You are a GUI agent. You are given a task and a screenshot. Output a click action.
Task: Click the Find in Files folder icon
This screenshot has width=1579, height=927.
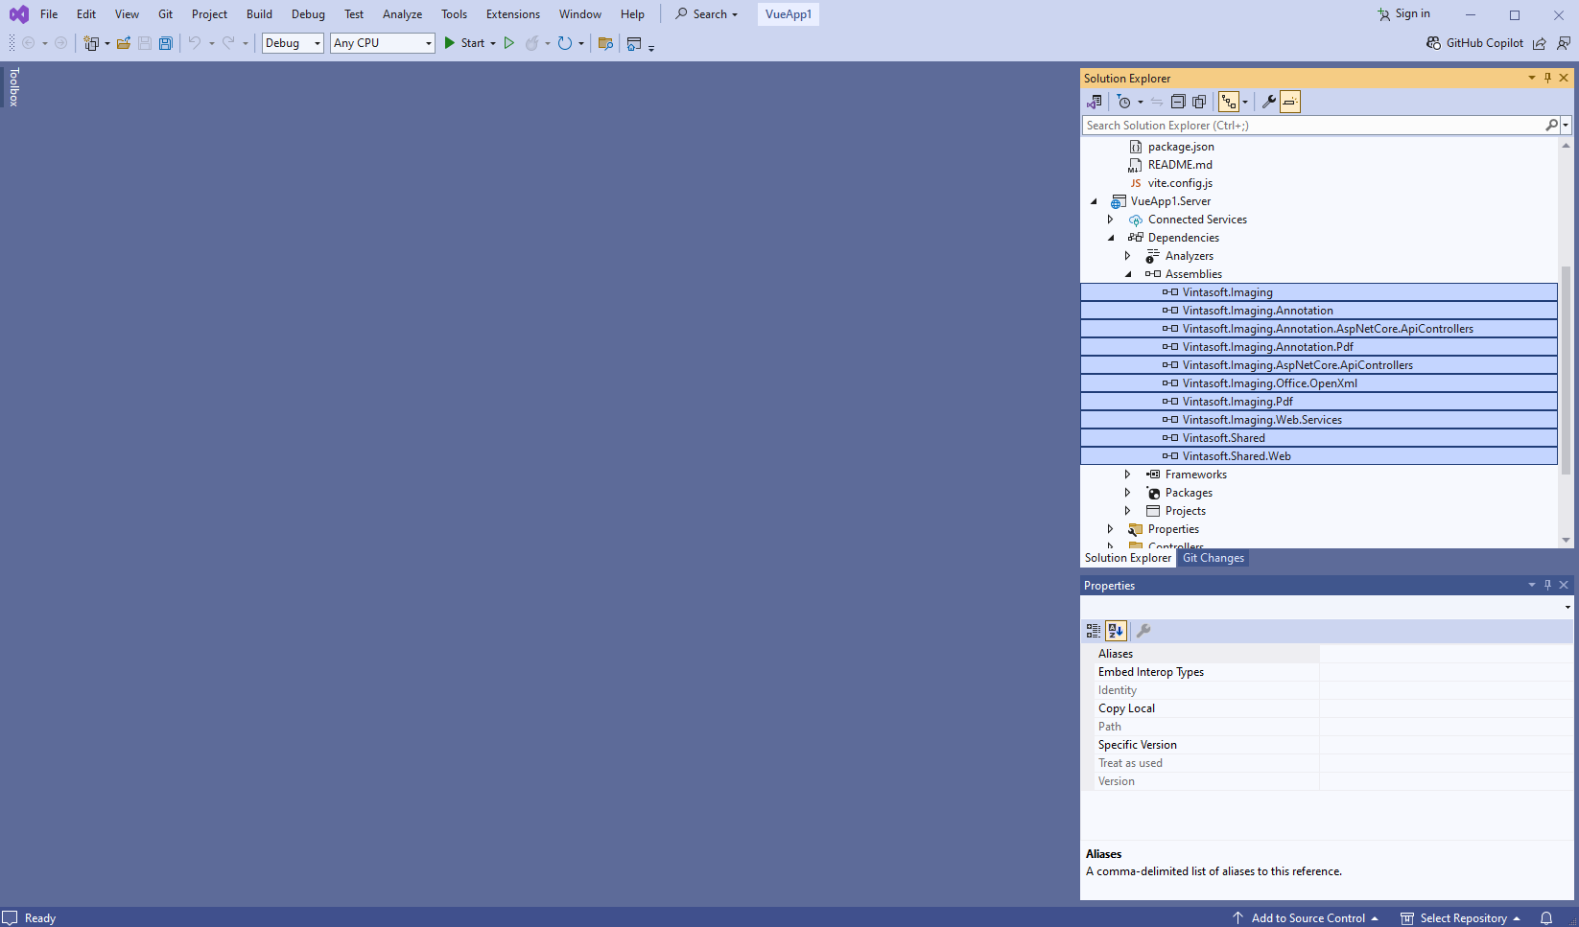[605, 43]
